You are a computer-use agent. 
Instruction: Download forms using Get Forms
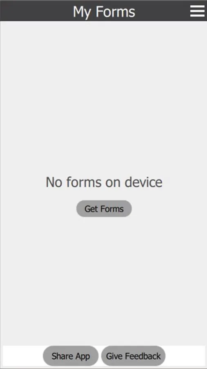pos(104,209)
